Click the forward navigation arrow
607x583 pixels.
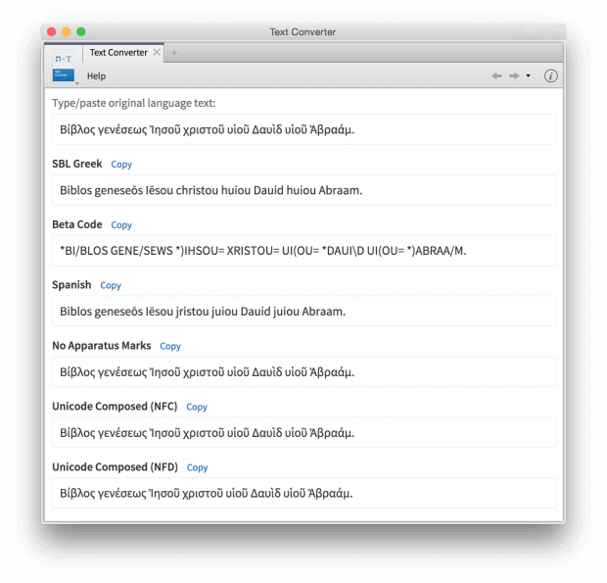pos(513,75)
